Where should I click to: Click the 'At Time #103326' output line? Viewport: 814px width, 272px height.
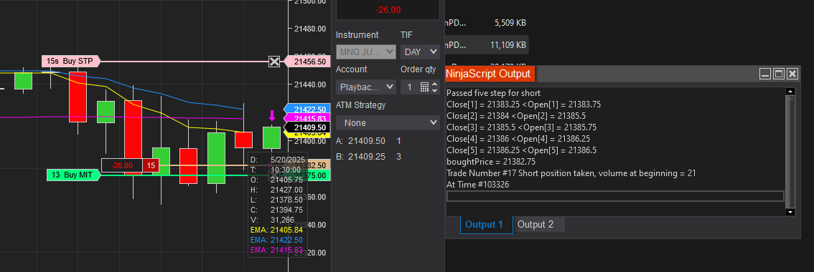[477, 185]
